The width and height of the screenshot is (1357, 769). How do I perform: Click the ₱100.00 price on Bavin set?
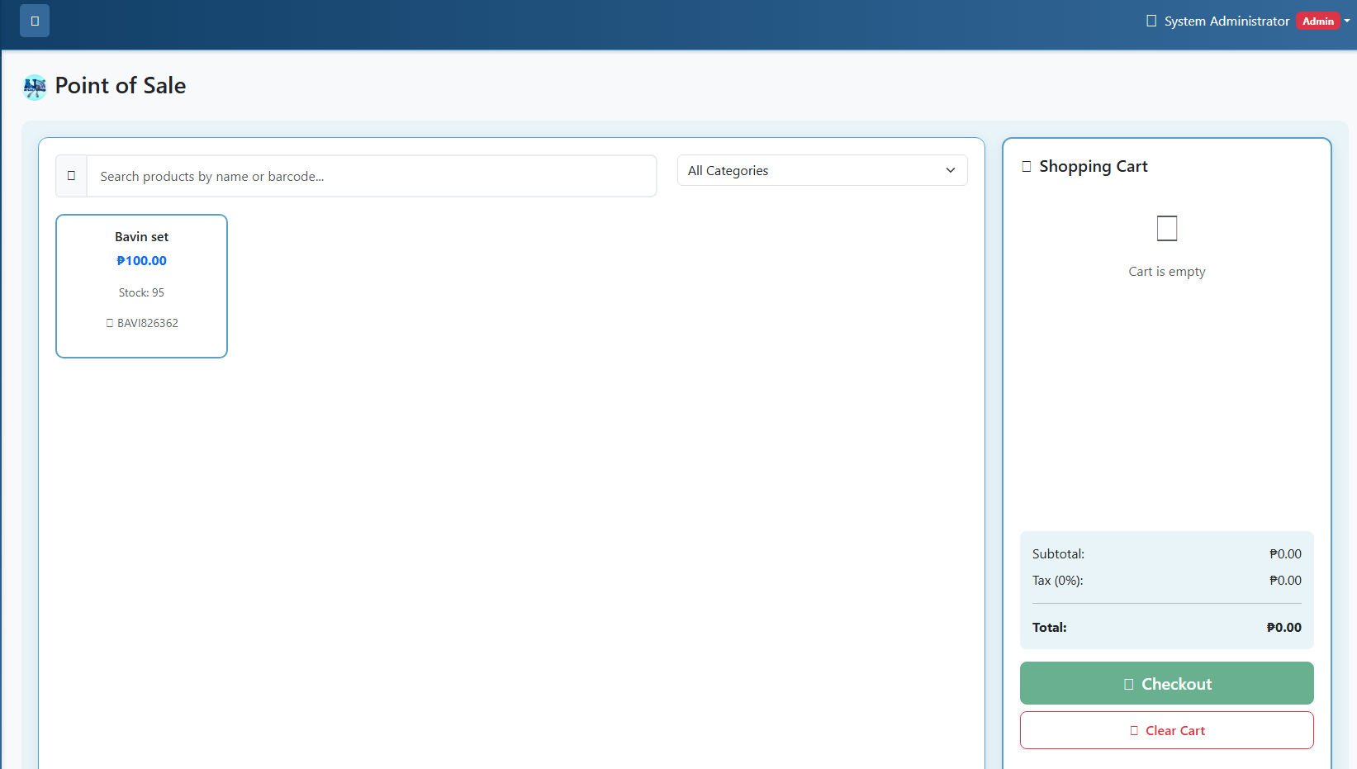tap(141, 261)
